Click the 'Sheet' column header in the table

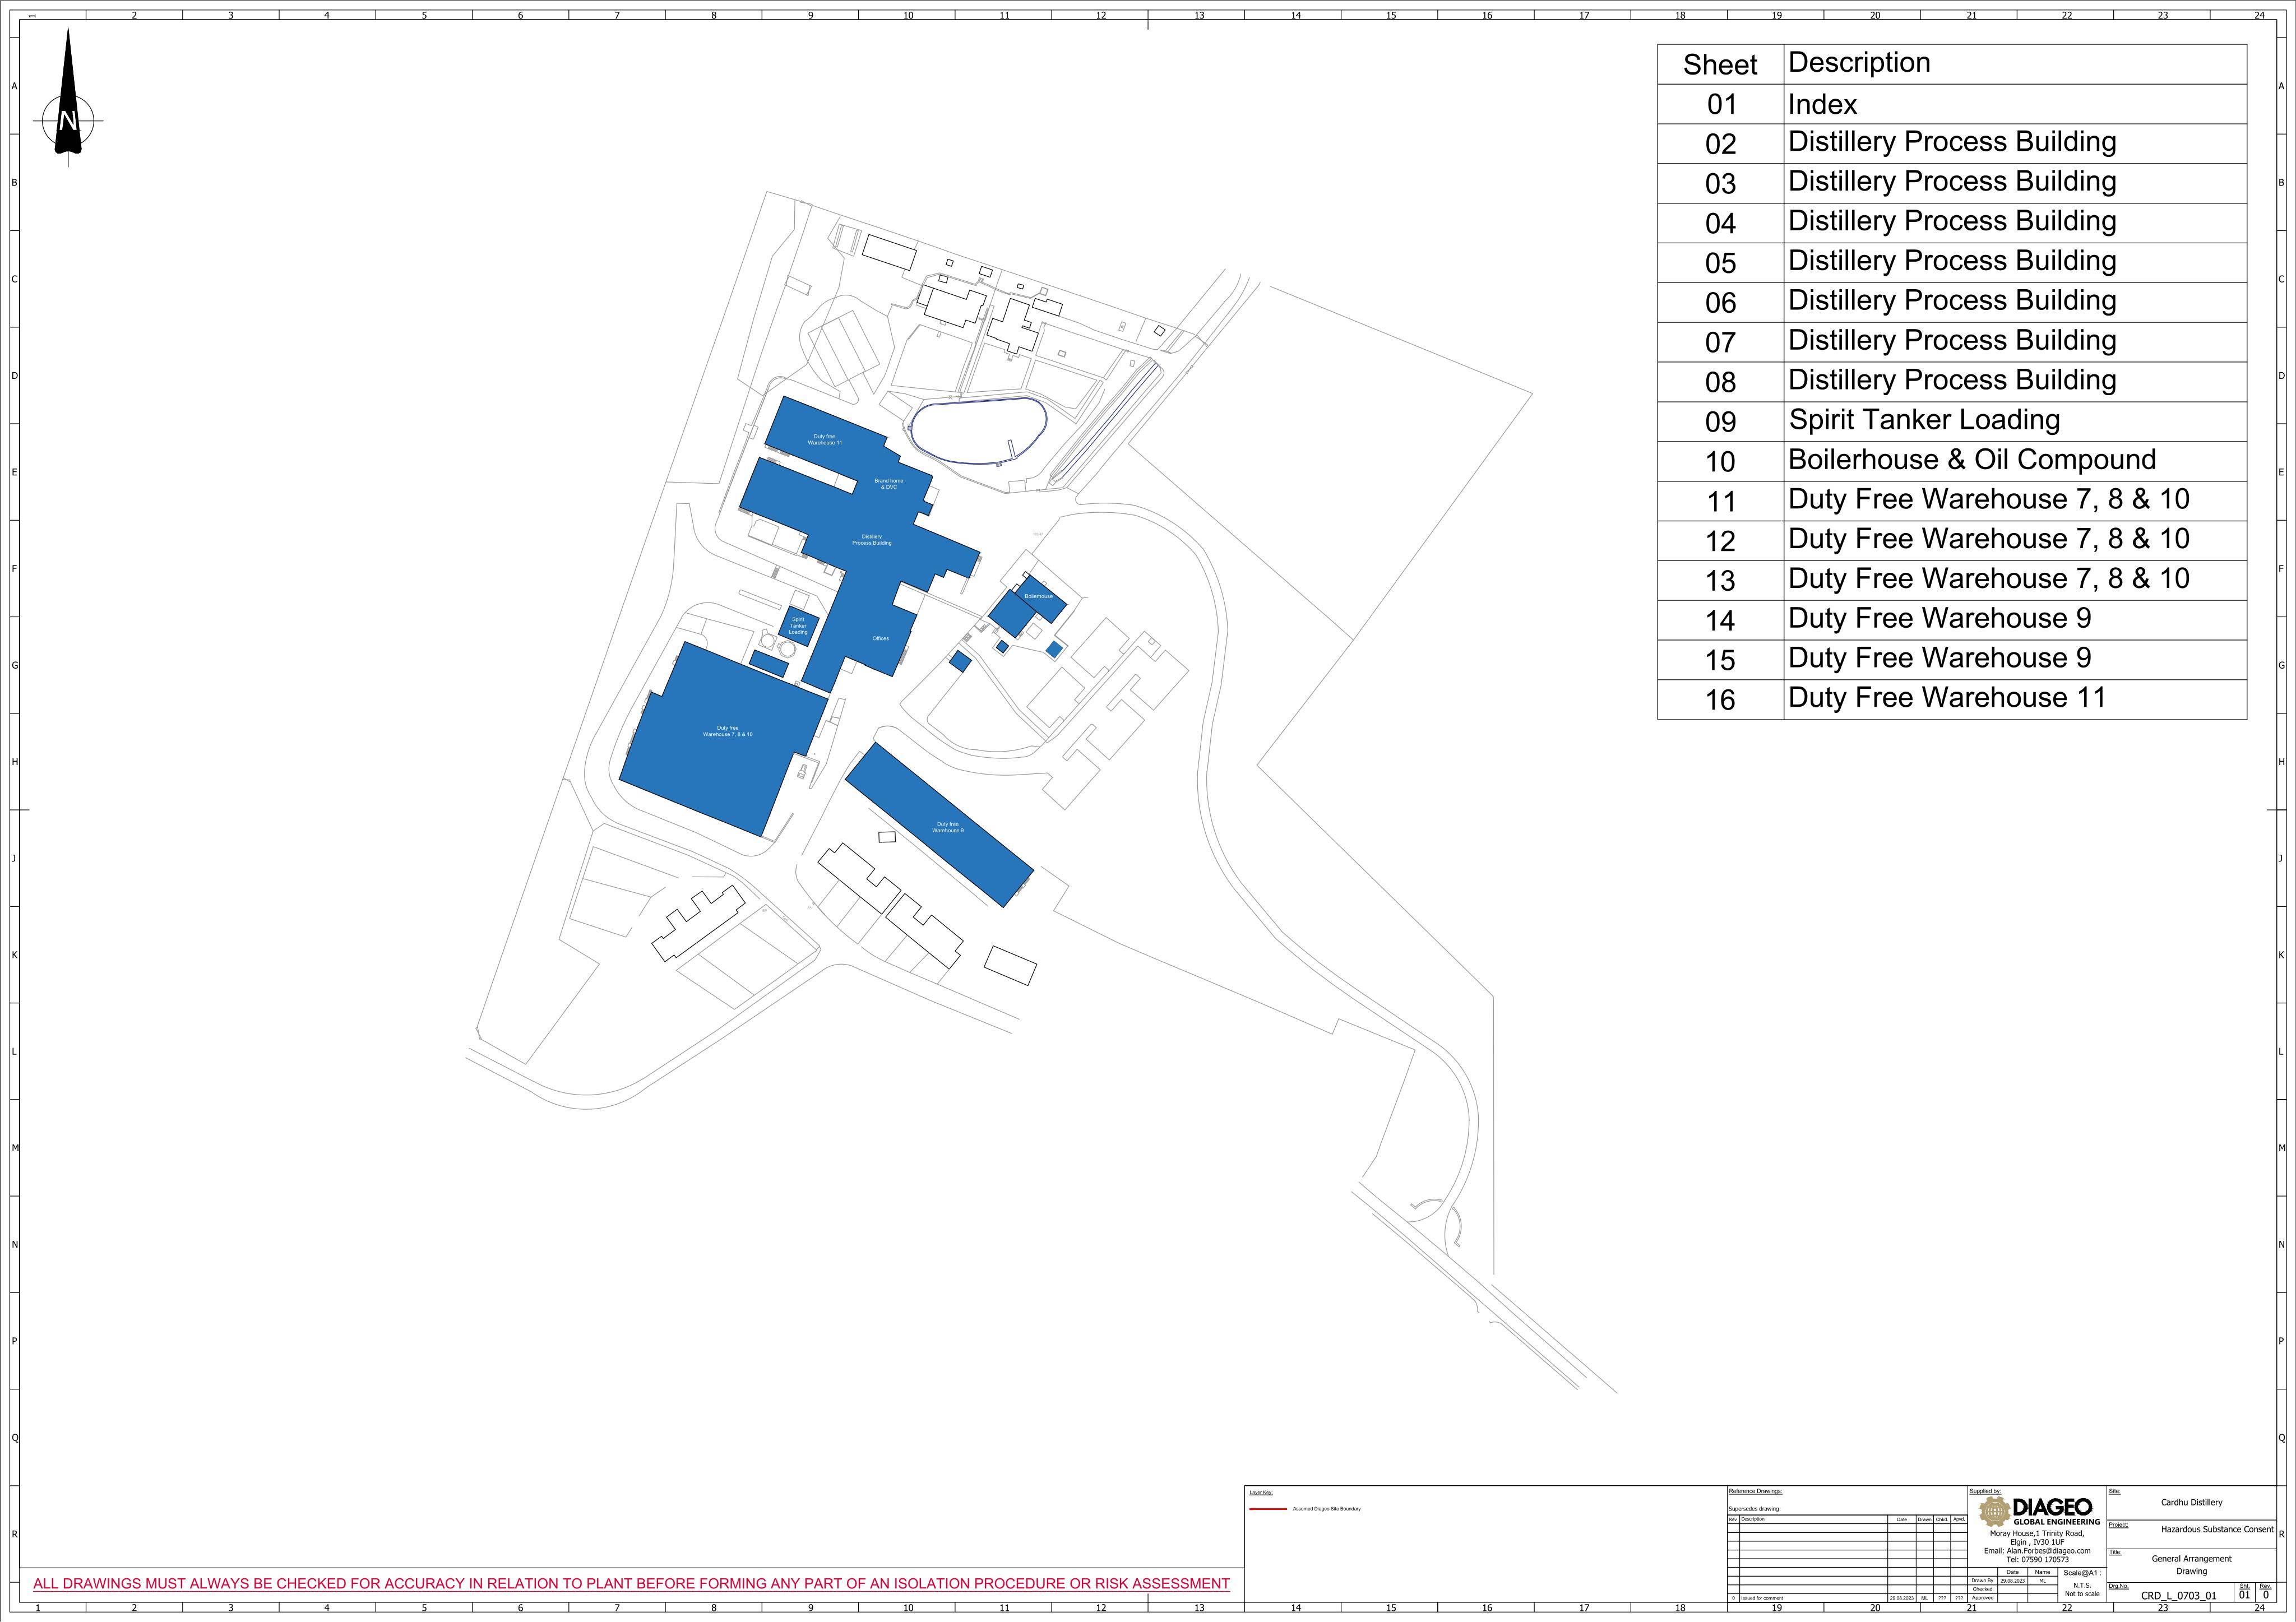pyautogui.click(x=1720, y=65)
